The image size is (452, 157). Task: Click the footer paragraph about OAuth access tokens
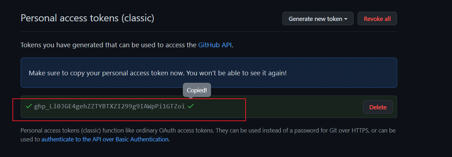tap(208, 135)
